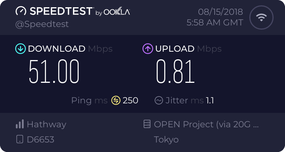
Task: Select the 51.00 download speed value
Action: pyautogui.click(x=54, y=71)
